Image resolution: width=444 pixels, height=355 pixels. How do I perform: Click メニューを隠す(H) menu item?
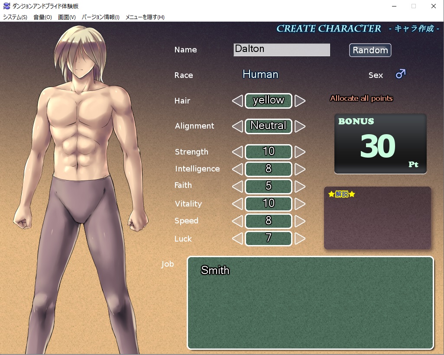click(x=145, y=17)
